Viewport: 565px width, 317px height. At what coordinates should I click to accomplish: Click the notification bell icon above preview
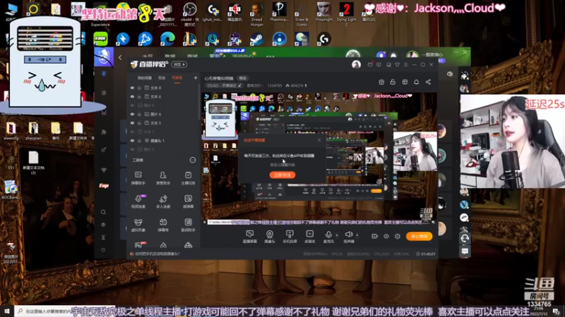(x=416, y=82)
